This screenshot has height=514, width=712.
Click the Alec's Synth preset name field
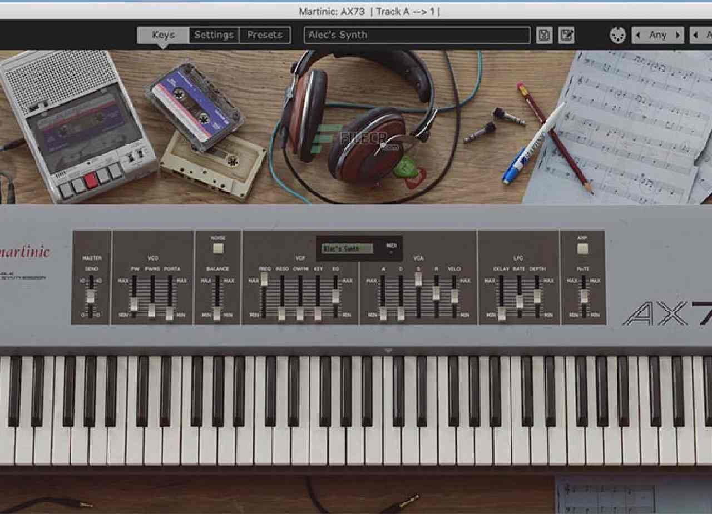pos(417,35)
